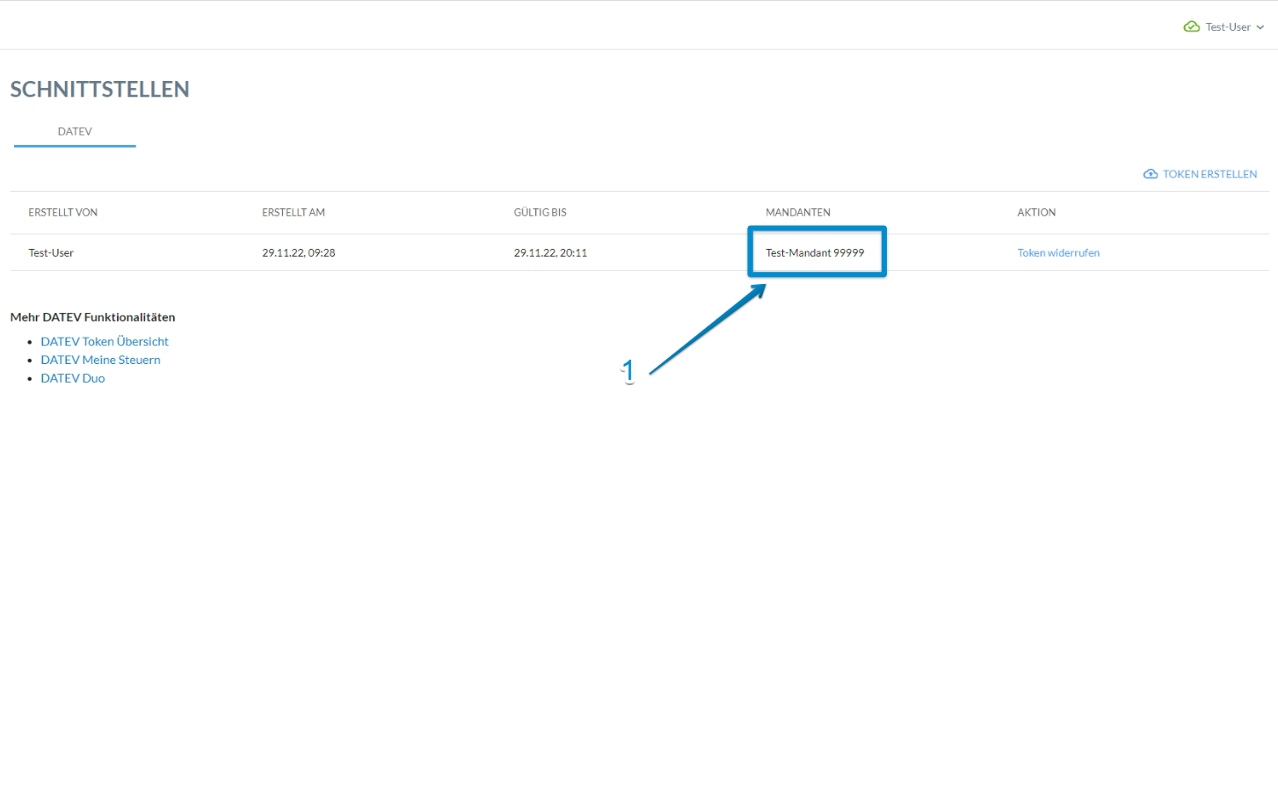Select the created date 29.11.22, 09:28
Screen dimensions: 1278x809
tap(299, 253)
